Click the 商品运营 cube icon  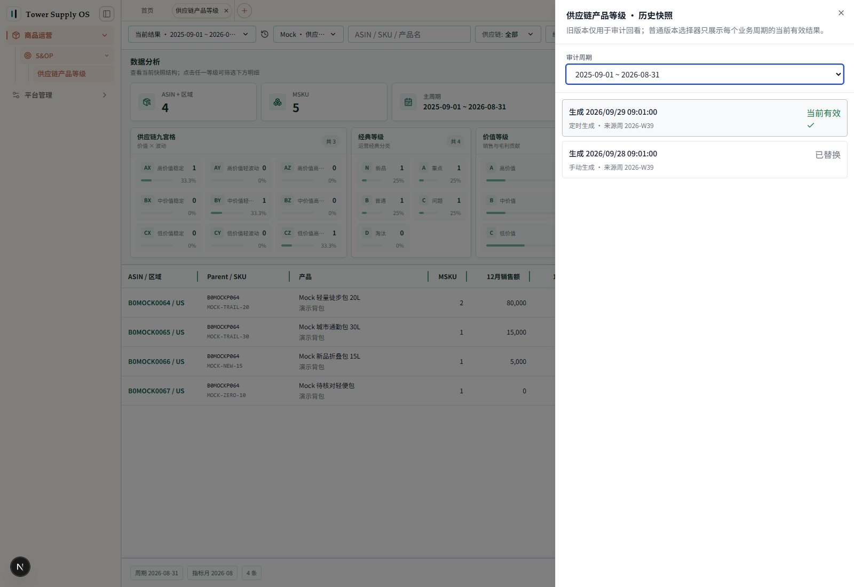[16, 35]
